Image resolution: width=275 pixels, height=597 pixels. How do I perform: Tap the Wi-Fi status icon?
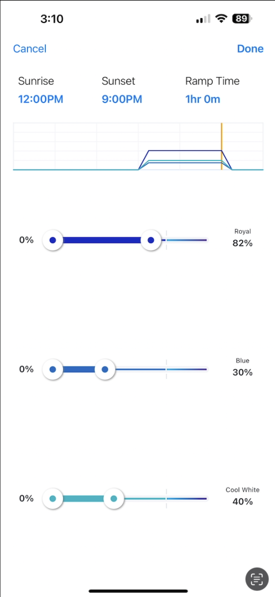(x=222, y=19)
